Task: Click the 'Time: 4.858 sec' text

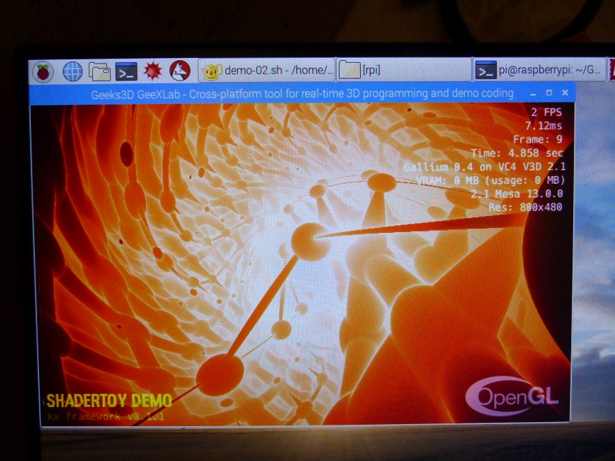Action: 517,153
